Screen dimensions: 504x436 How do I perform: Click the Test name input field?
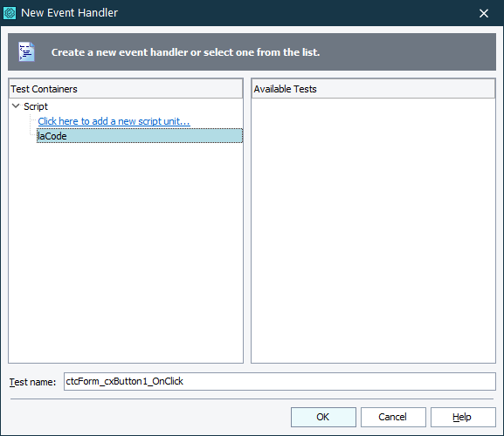pos(280,381)
